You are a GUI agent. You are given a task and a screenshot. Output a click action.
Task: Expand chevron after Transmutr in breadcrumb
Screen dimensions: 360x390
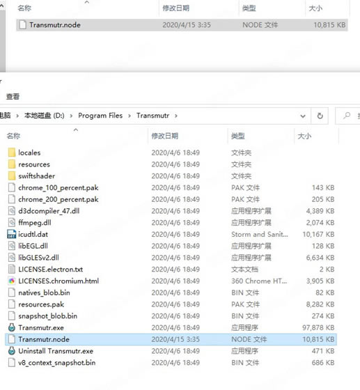176,116
